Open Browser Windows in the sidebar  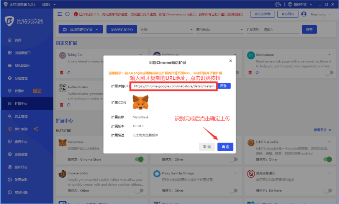(x=27, y=53)
